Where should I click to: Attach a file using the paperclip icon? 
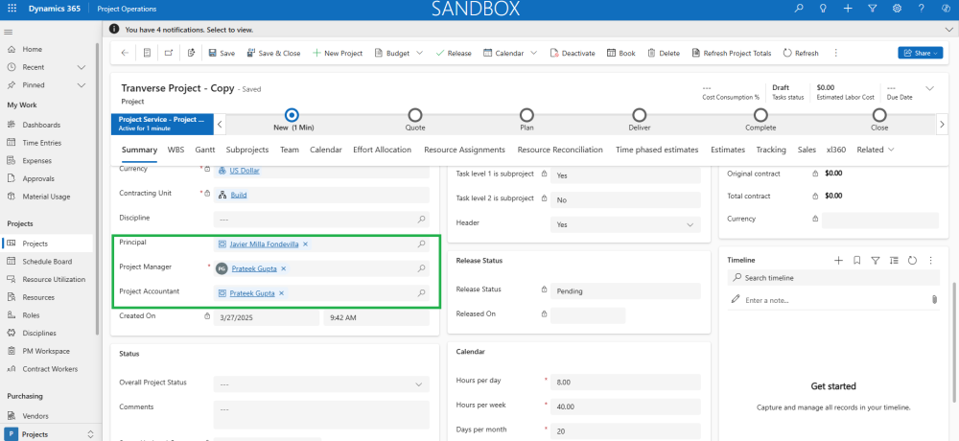[934, 300]
